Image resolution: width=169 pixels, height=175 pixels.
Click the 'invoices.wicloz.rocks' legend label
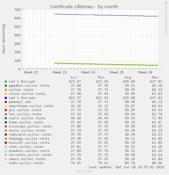pos(30,126)
